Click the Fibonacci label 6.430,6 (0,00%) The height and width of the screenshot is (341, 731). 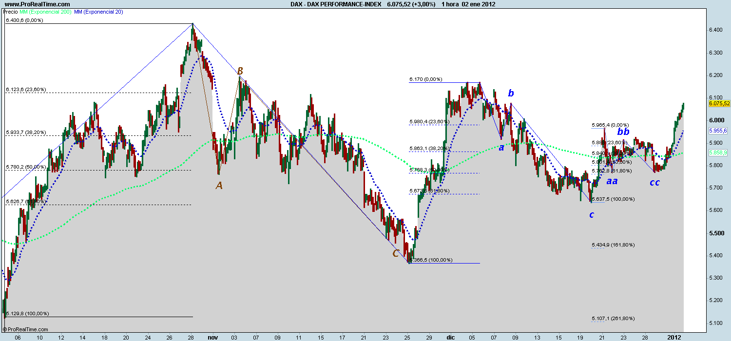coord(25,20)
